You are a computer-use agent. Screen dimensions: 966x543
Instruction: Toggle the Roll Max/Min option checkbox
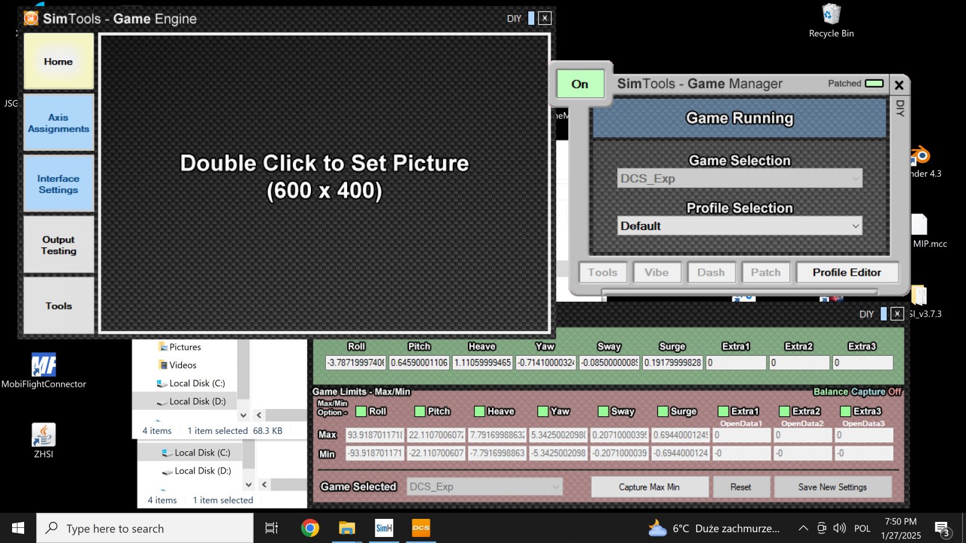click(361, 411)
